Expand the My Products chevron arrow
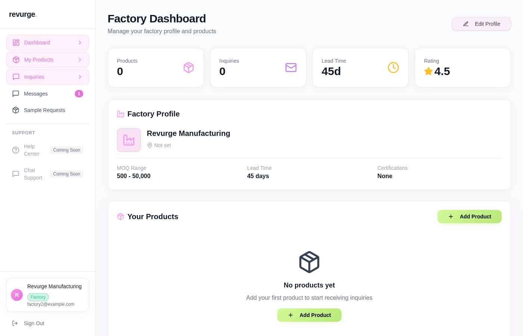This screenshot has width=523, height=336. coord(80,60)
